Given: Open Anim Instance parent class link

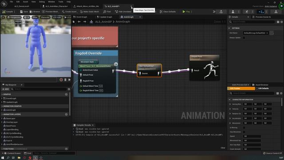Looking at the screenshot, I should click(x=271, y=6).
